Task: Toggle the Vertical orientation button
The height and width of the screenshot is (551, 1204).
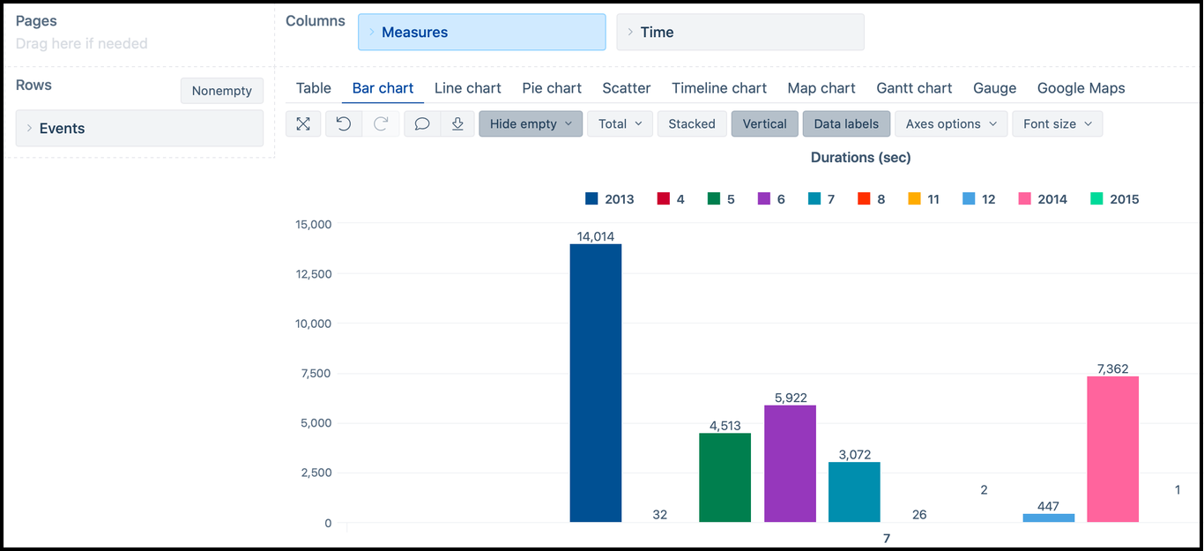Action: 764,124
